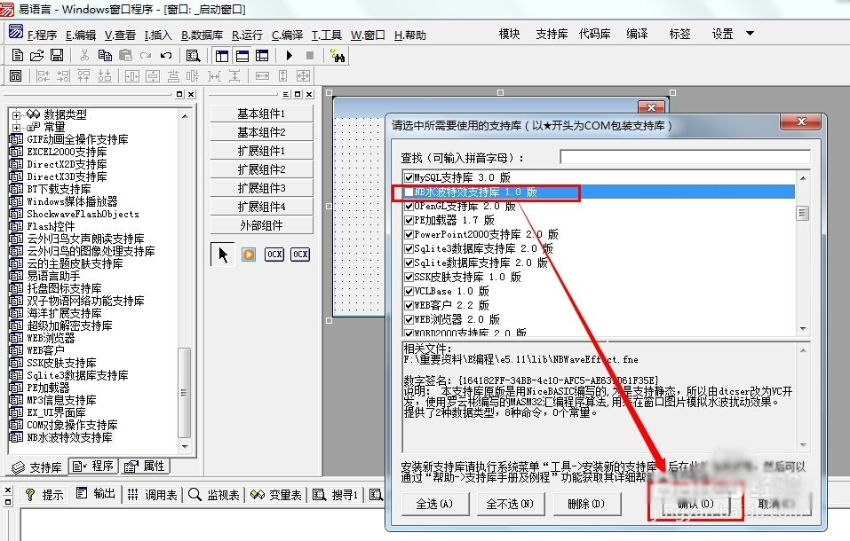Click the Open folder toolbar icon

pos(36,56)
